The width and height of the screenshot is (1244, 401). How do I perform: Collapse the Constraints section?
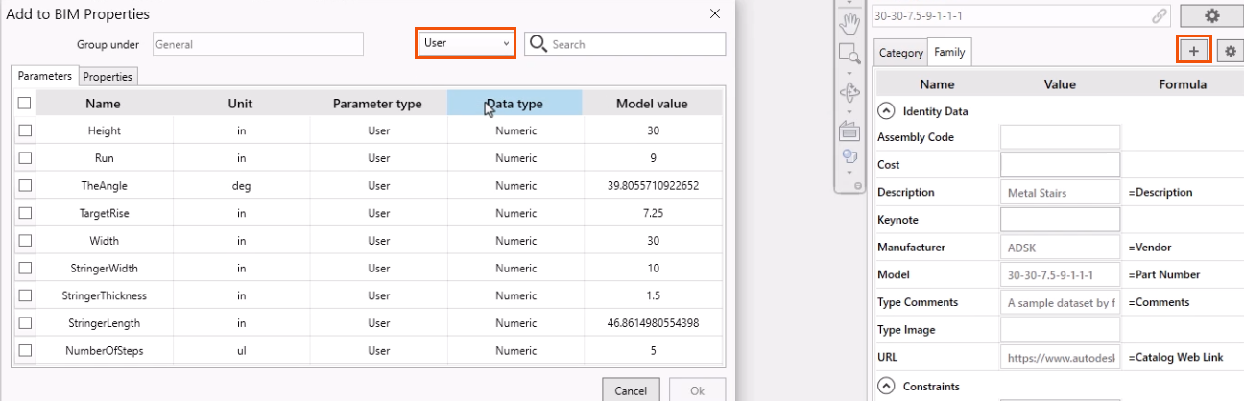(x=886, y=387)
